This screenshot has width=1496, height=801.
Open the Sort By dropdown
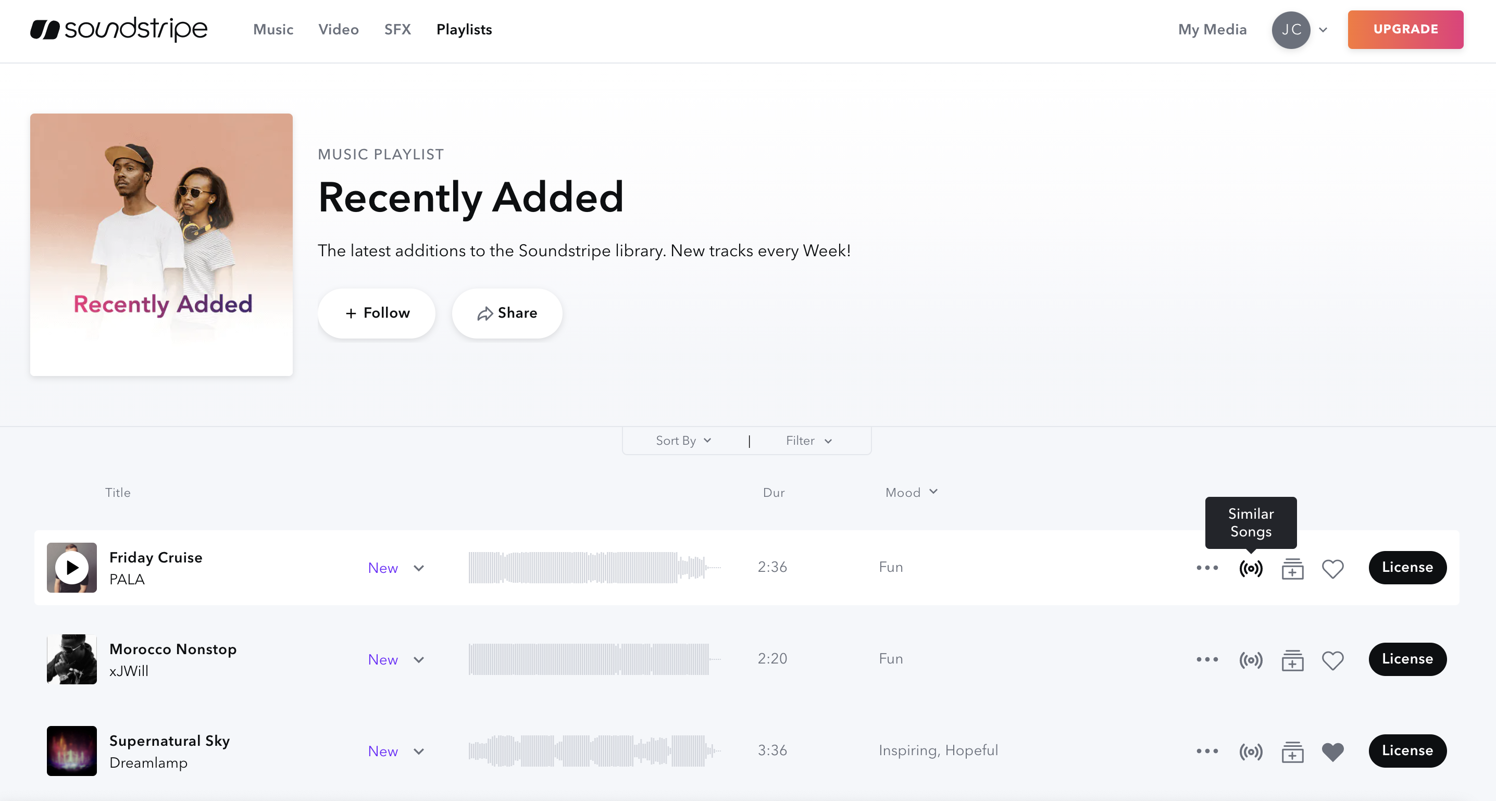[x=683, y=441]
